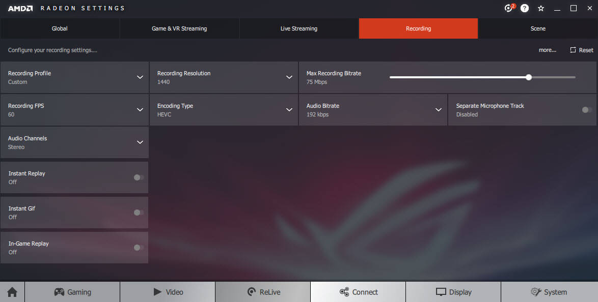Expand the Recording Profile dropdown arrow
Viewport: 598px width, 302px height.
coord(140,77)
